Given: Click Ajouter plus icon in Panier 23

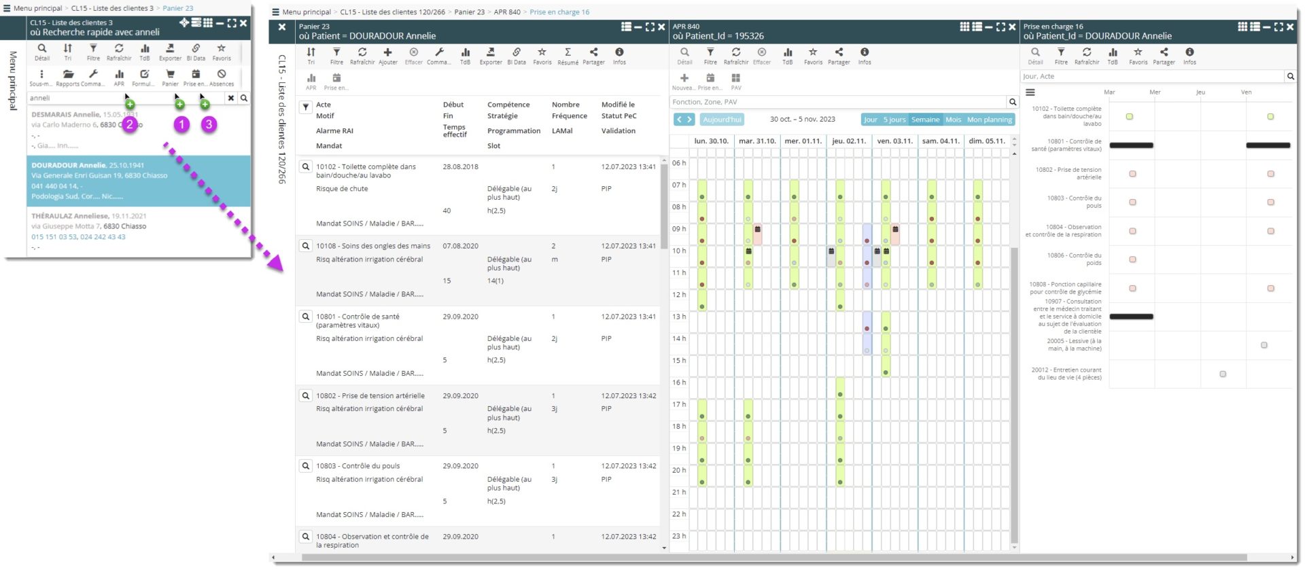Looking at the screenshot, I should (387, 53).
